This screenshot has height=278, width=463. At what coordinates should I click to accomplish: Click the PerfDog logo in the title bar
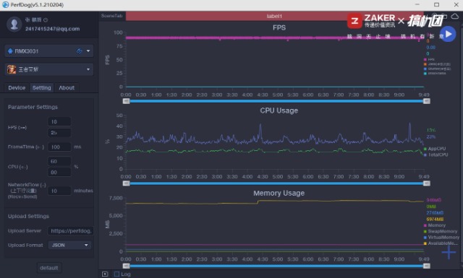(x=5, y=5)
